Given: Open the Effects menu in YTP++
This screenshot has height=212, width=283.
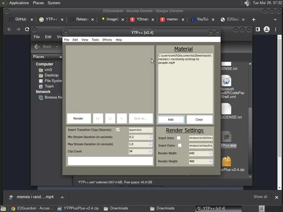Looking at the screenshot, I should [x=107, y=40].
